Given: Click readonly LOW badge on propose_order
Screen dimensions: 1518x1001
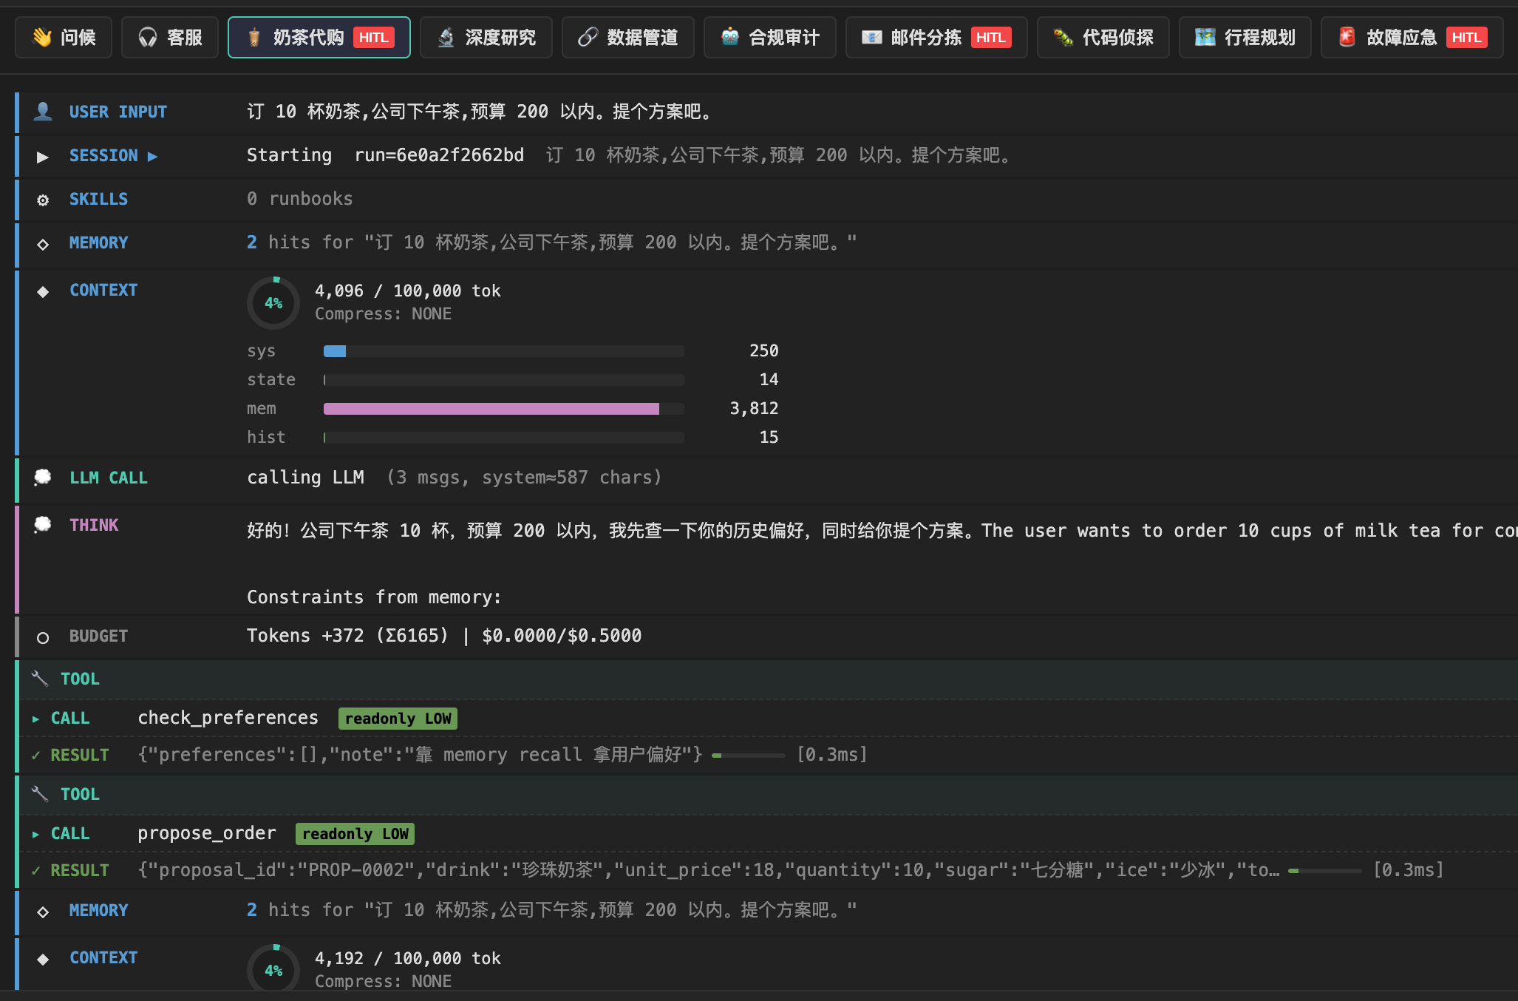Looking at the screenshot, I should 355,834.
